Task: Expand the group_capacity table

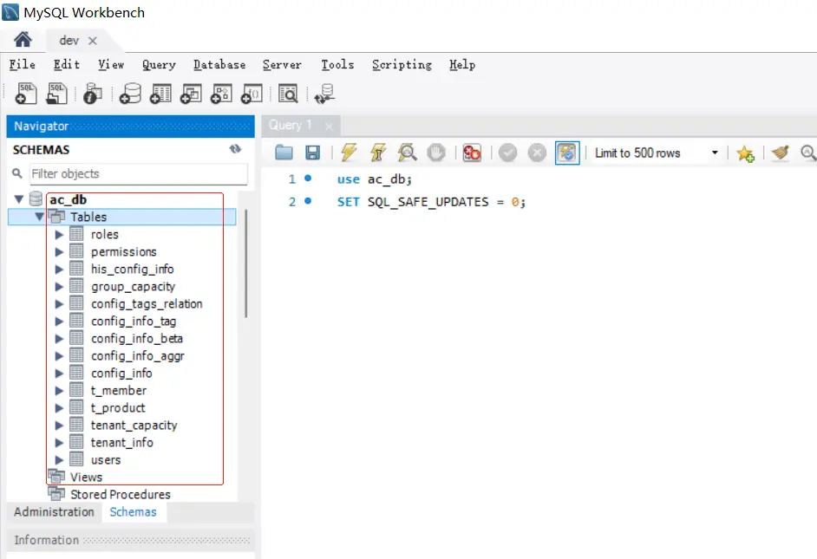Action: coord(59,286)
